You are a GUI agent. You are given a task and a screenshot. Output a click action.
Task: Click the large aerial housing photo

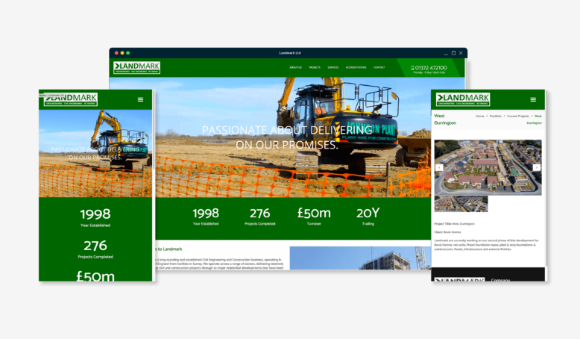pyautogui.click(x=488, y=167)
